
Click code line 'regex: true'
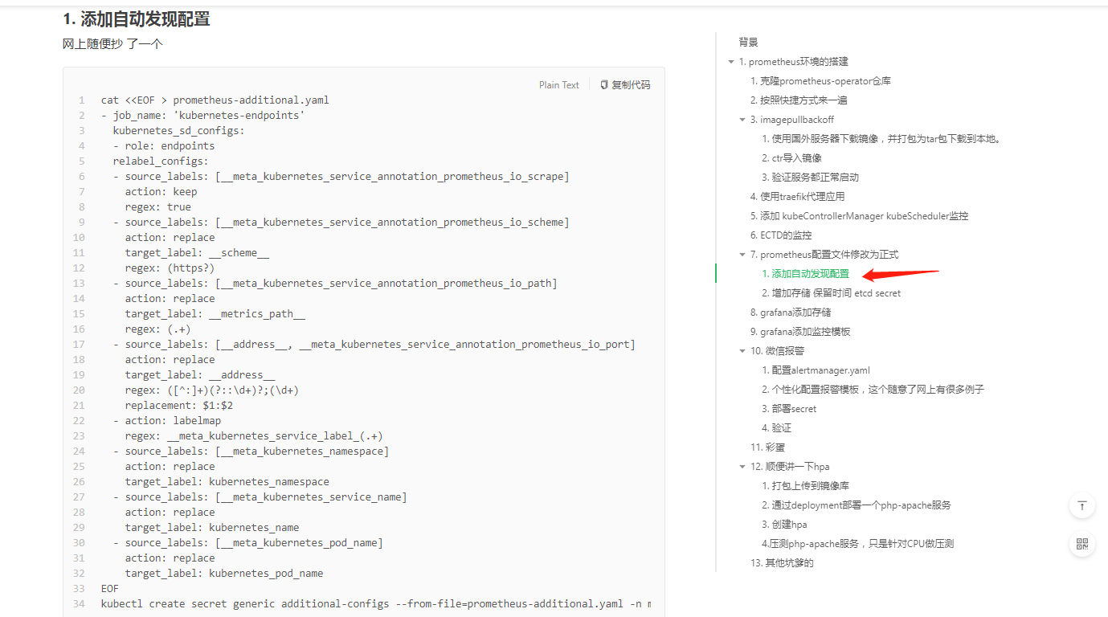coord(157,207)
